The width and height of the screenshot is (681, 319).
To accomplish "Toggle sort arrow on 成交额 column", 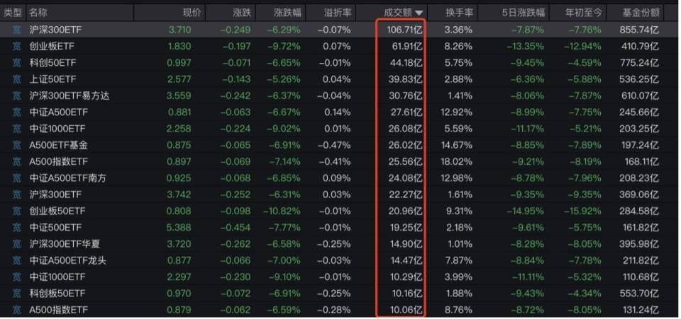I will [x=419, y=13].
